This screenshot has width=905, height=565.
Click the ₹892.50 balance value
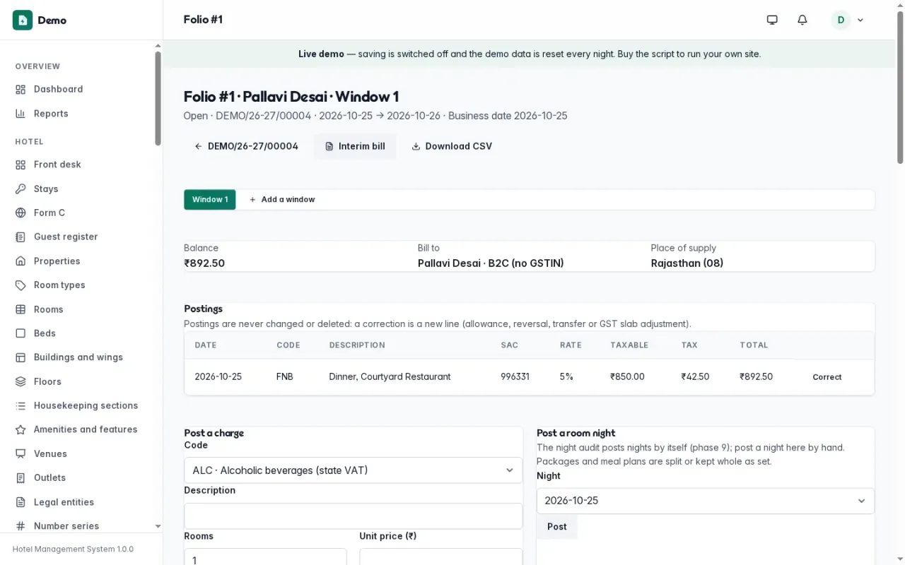coord(204,263)
